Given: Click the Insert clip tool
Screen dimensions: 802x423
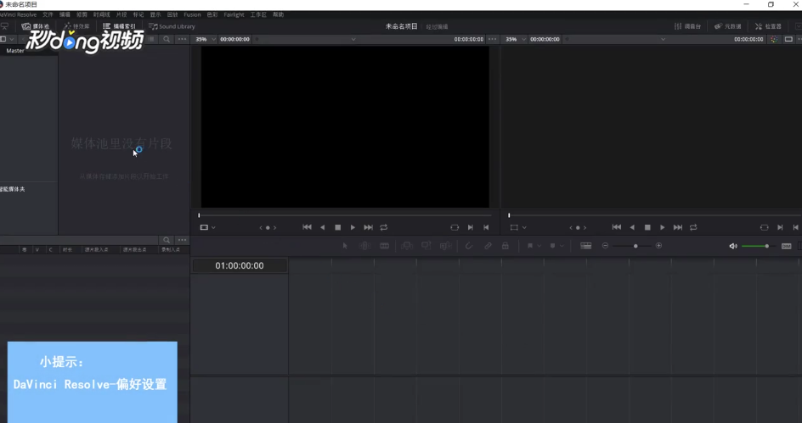Looking at the screenshot, I should click(407, 246).
